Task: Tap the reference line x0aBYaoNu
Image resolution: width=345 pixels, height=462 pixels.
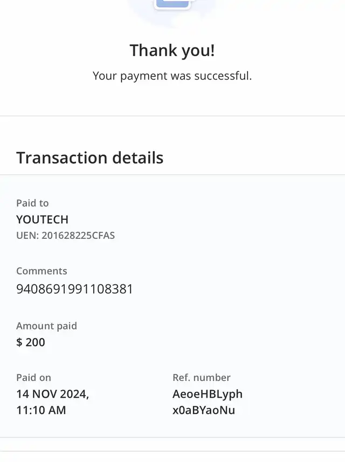Action: pyautogui.click(x=203, y=410)
